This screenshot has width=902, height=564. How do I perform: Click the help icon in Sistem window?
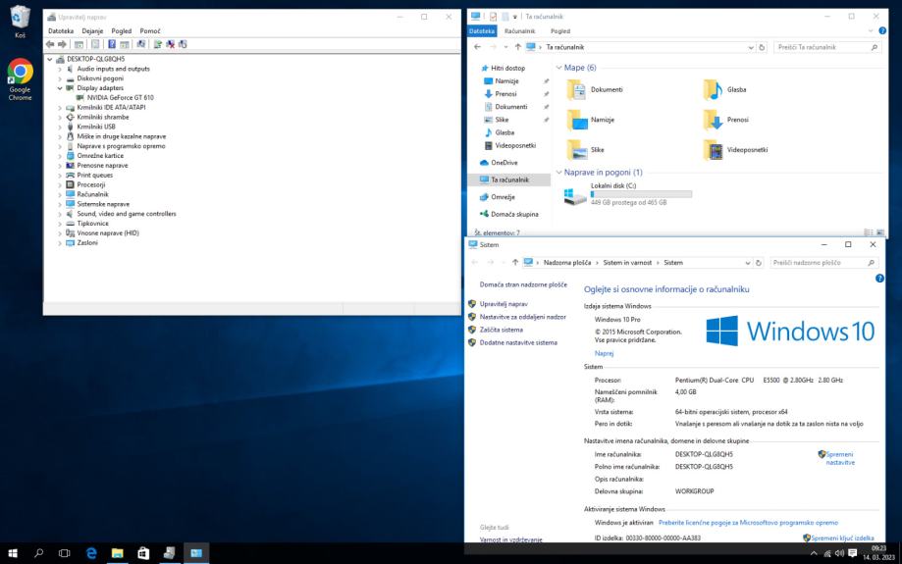pos(879,279)
